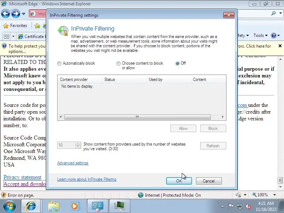Screen dimensions: 284x213
Task: Go back with the browser Back button
Action: point(5,13)
